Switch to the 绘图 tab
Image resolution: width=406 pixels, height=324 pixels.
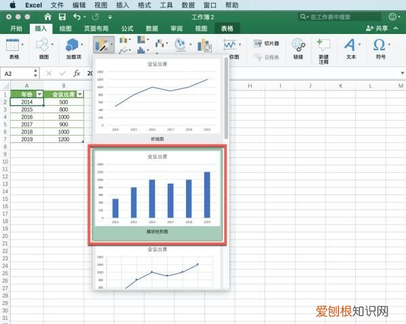click(65, 28)
